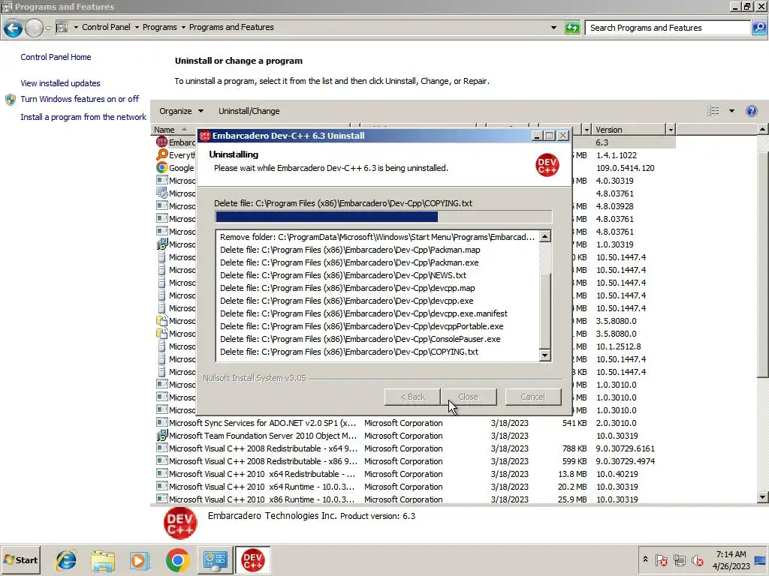The height and width of the screenshot is (576, 769).
Task: Click Internet Explorer icon in taskbar
Action: (66, 559)
